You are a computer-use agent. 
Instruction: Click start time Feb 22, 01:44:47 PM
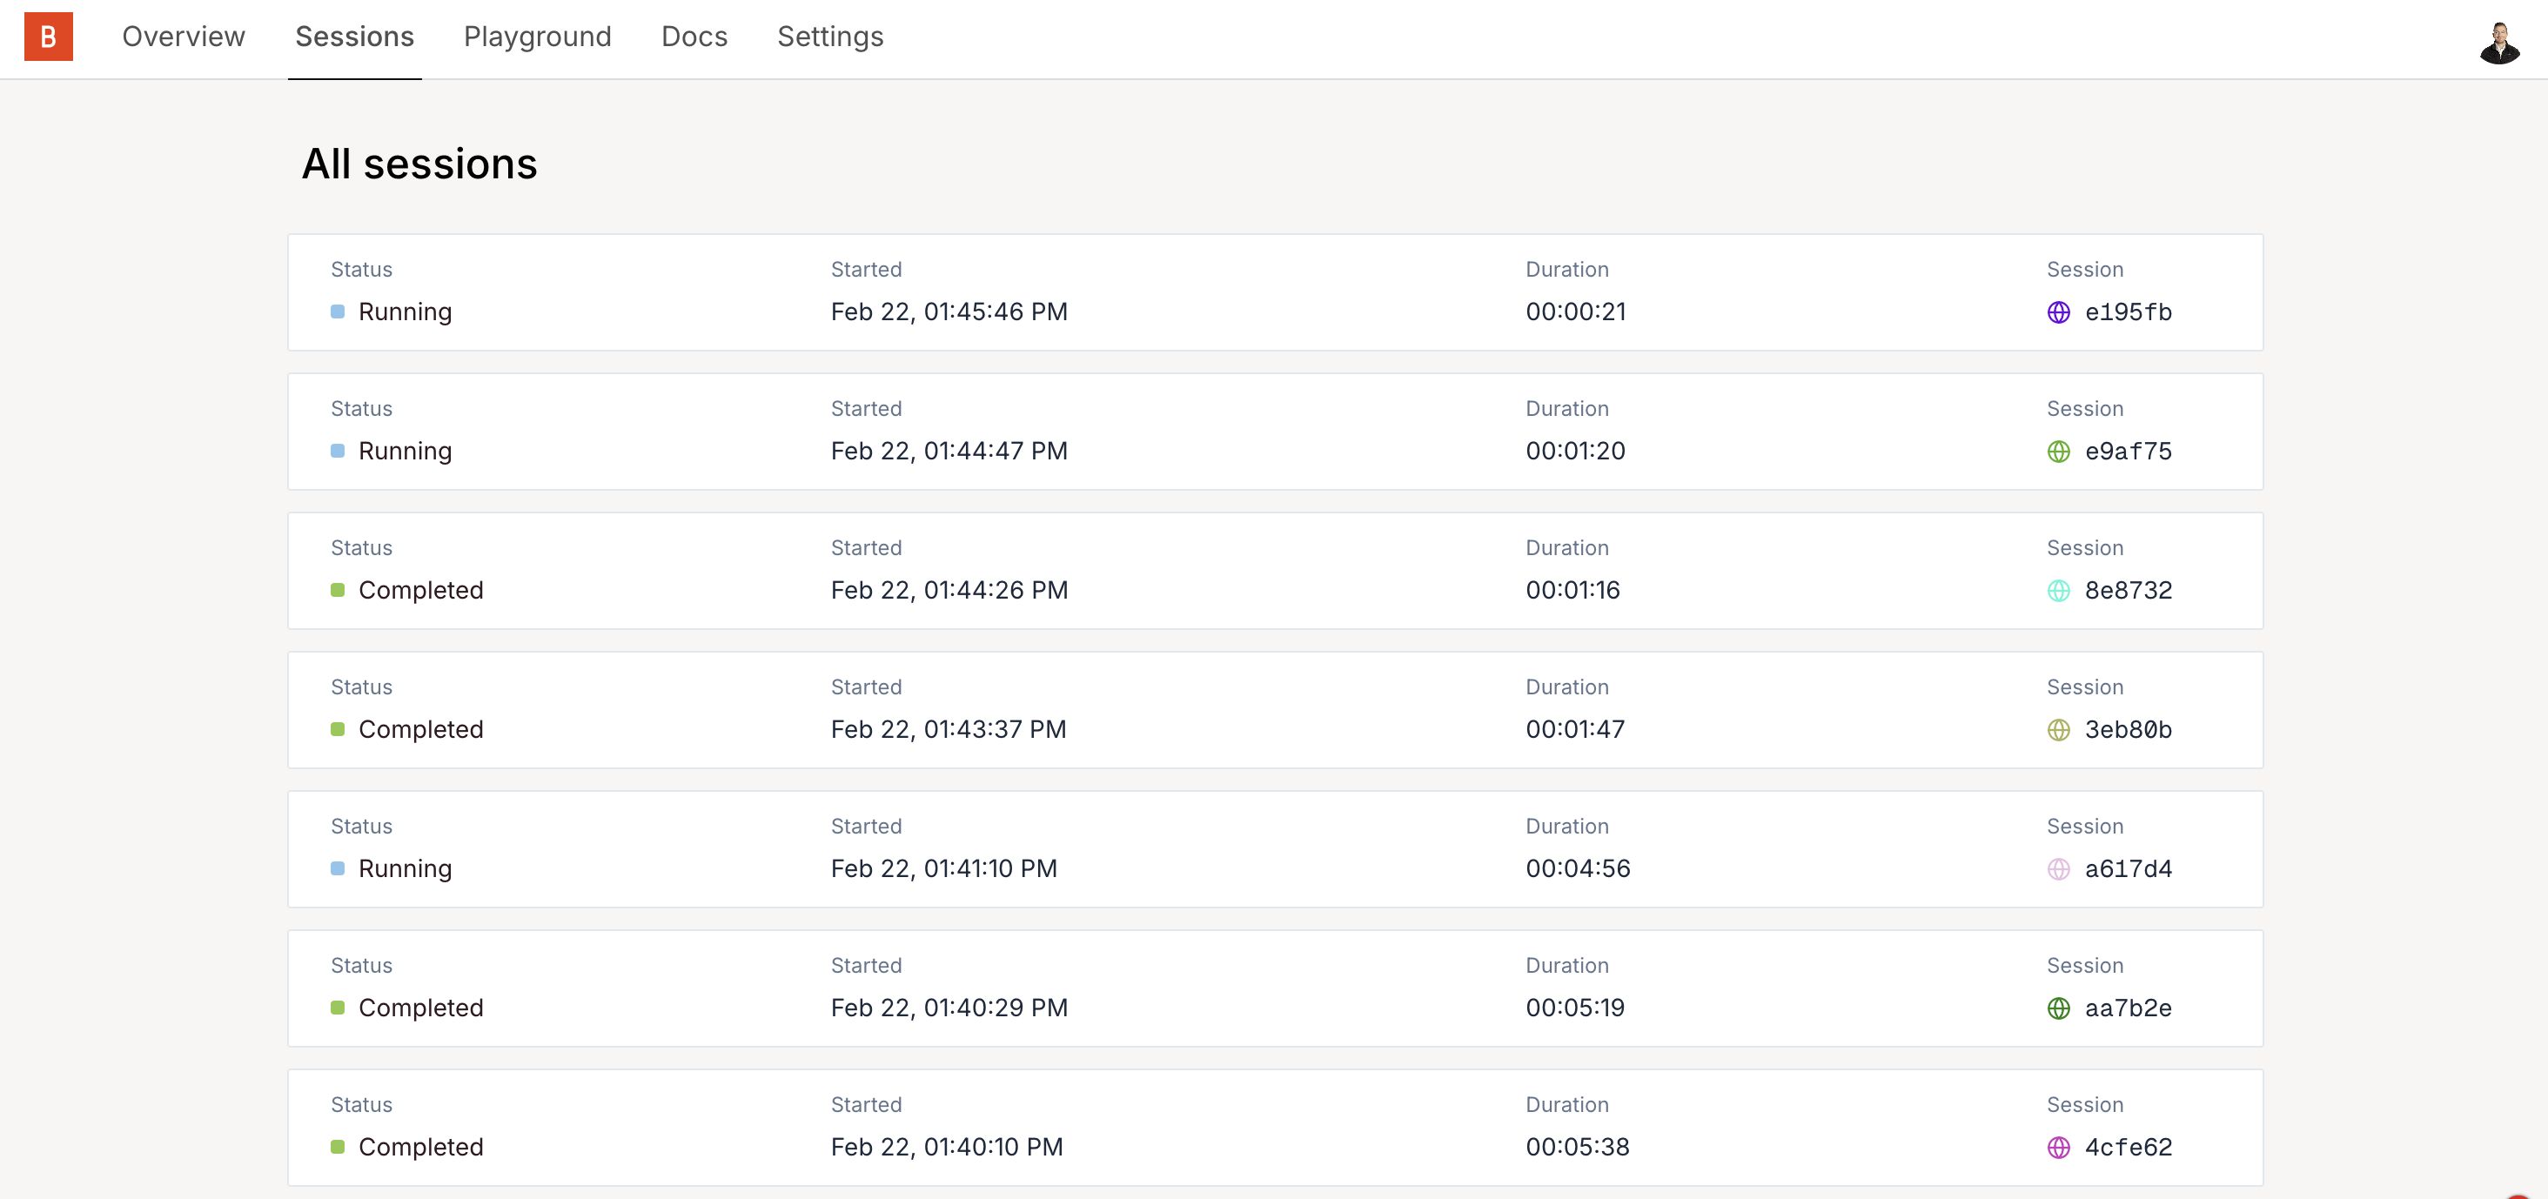[949, 451]
